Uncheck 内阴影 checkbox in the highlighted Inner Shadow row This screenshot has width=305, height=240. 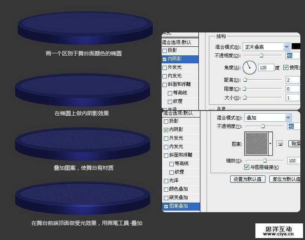pyautogui.click(x=164, y=59)
